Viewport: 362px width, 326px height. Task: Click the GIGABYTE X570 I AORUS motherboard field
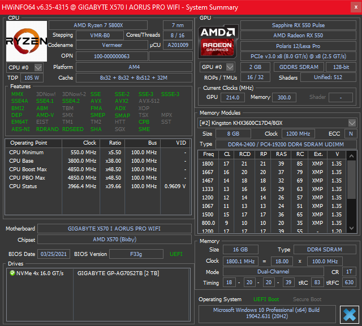[114, 229]
